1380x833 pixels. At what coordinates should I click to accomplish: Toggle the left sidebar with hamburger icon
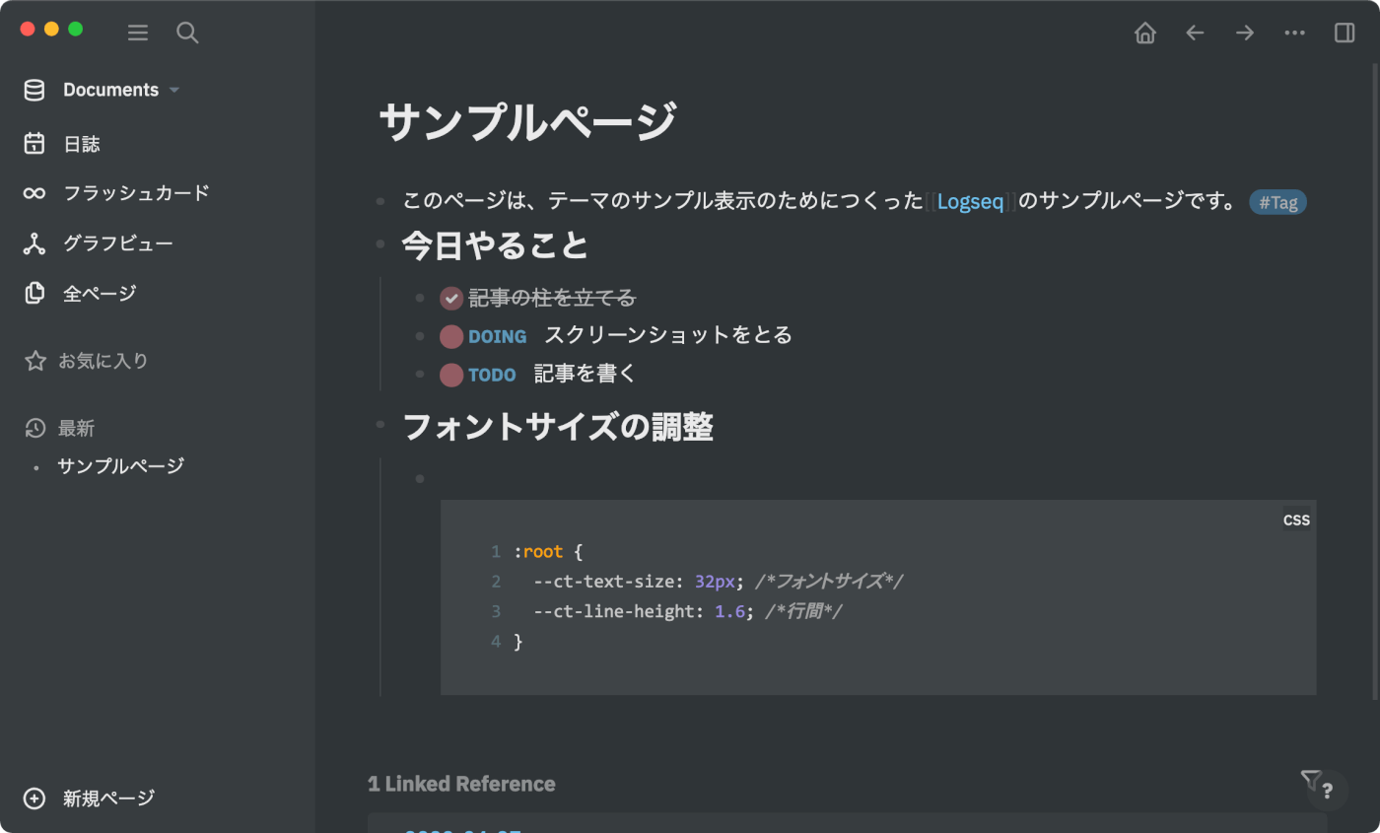pyautogui.click(x=138, y=33)
